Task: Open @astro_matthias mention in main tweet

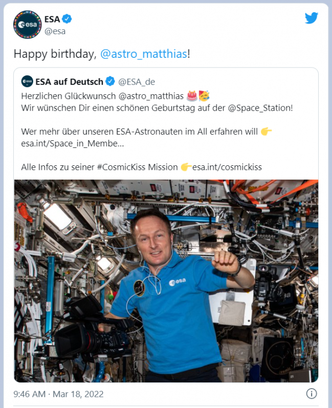Action: [143, 54]
